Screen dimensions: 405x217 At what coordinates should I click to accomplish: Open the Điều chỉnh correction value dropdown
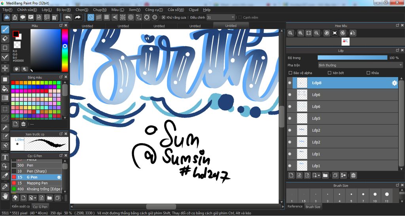coord(221,17)
